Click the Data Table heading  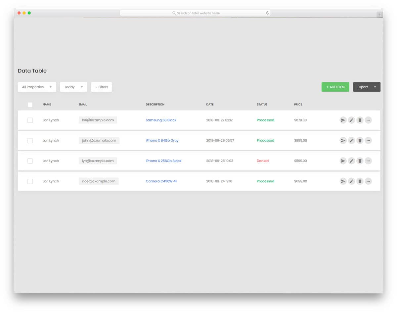[x=32, y=71]
